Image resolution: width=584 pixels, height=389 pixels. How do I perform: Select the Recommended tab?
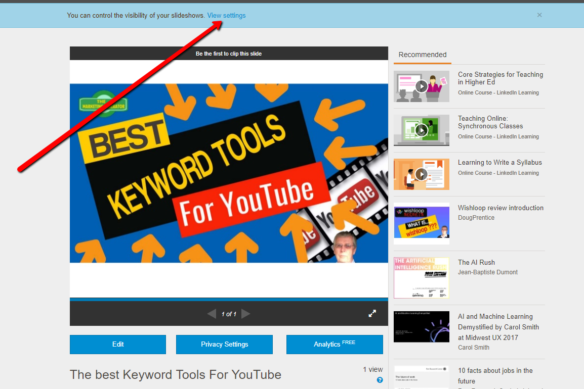[x=423, y=55]
